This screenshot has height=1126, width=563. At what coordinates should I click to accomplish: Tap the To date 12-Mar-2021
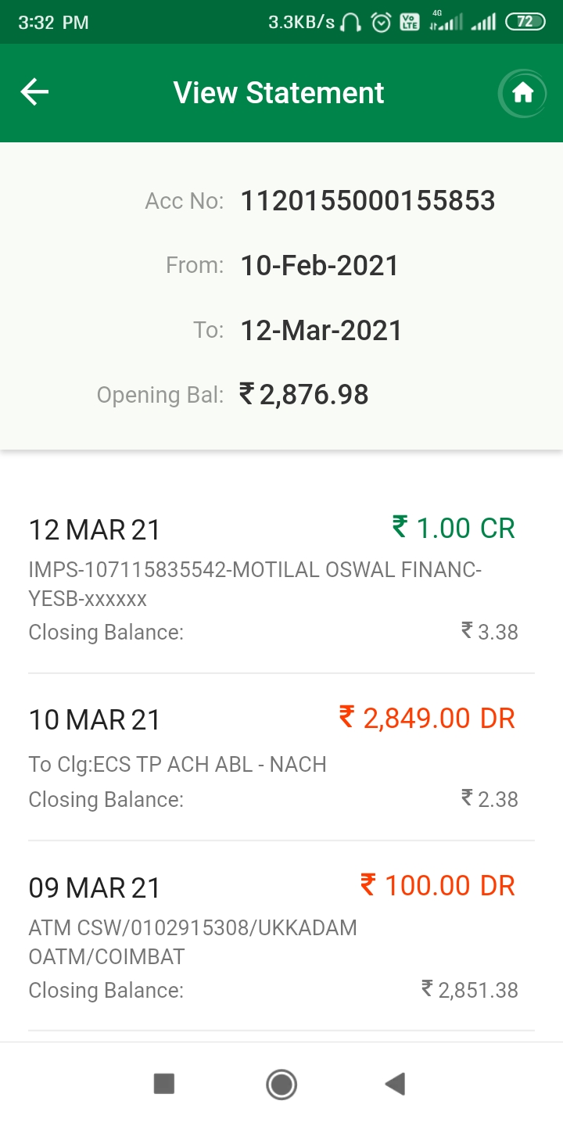pyautogui.click(x=321, y=330)
